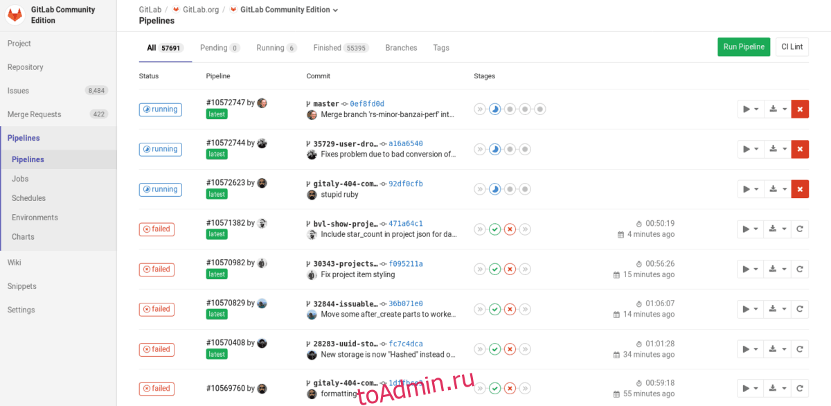This screenshot has width=831, height=406.
Task: Switch to the Finished pipelines tab
Action: (x=340, y=48)
